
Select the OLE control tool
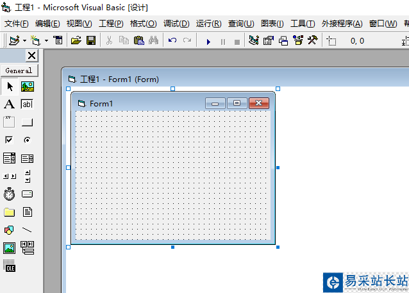10,265
